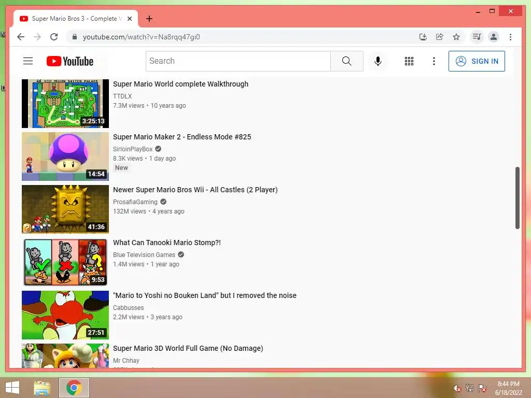This screenshot has width=531, height=398.
Task: Go to the YouTube home logo
Action: pyautogui.click(x=70, y=61)
